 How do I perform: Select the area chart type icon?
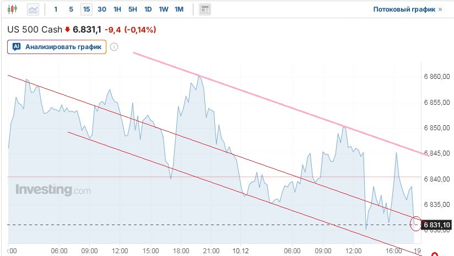(33, 9)
